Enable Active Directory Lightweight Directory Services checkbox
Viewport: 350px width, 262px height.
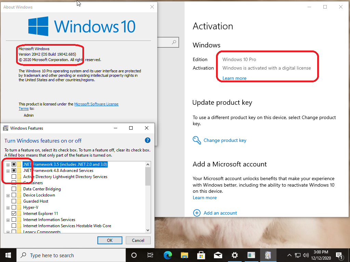pyautogui.click(x=14, y=177)
